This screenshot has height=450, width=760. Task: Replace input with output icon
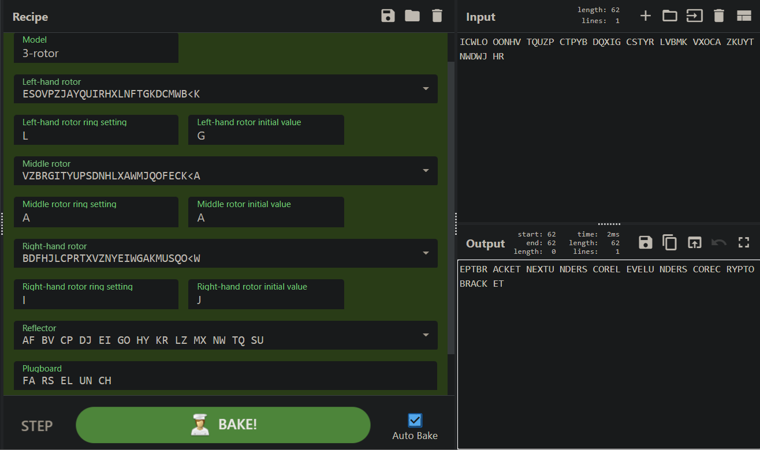coord(694,242)
